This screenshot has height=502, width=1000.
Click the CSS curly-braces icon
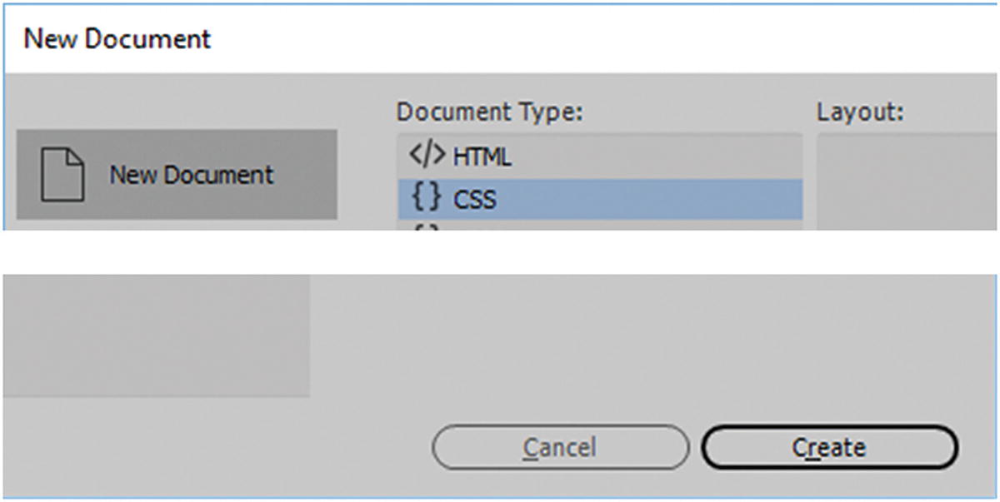[425, 199]
